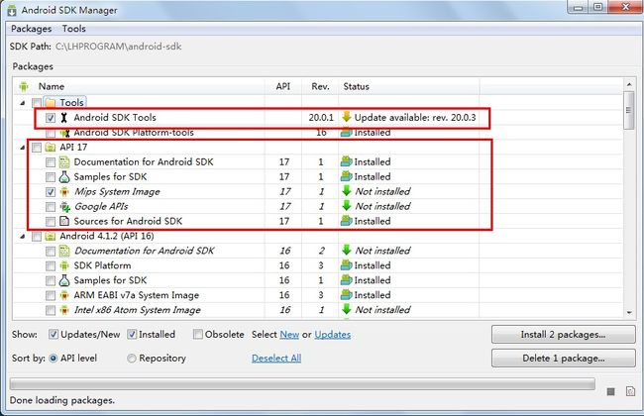Click the SDK Manager title bar app icon
The width and height of the screenshot is (644, 416).
click(x=12, y=10)
